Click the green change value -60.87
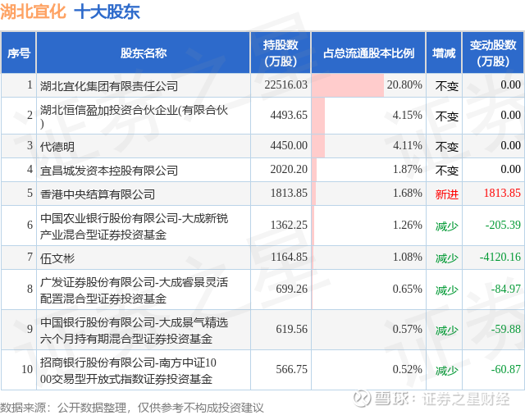The width and height of the screenshot is (525, 415). [505, 369]
